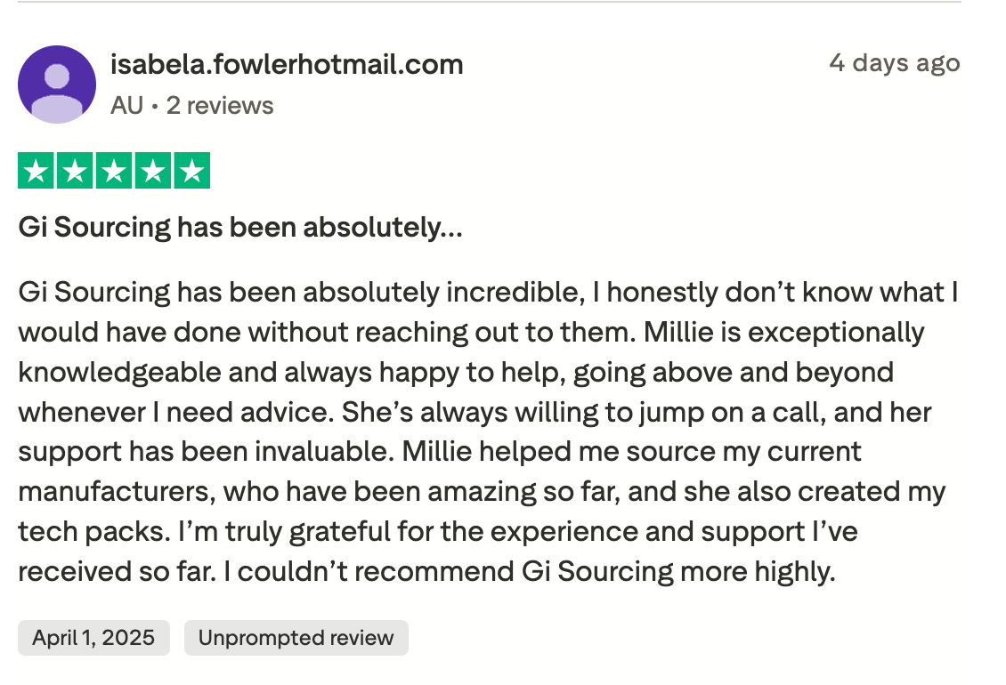The height and width of the screenshot is (685, 1006).
Task: Click the second green rating star
Action: 75,171
